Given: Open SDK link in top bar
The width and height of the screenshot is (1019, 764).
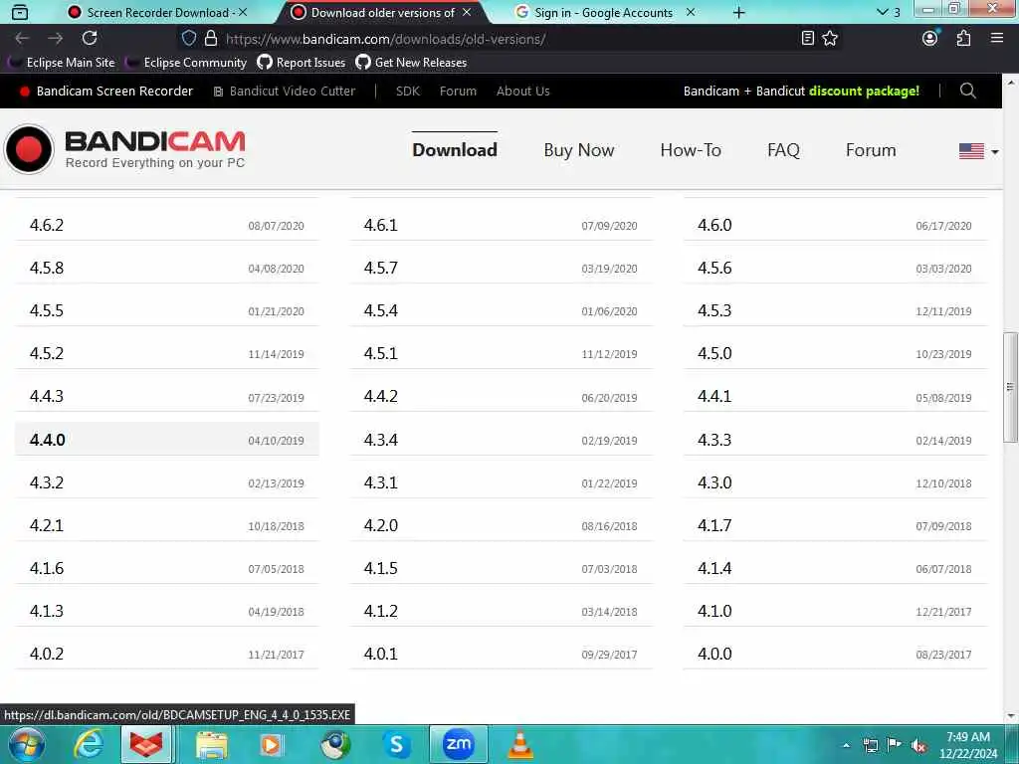Looking at the screenshot, I should 408,91.
